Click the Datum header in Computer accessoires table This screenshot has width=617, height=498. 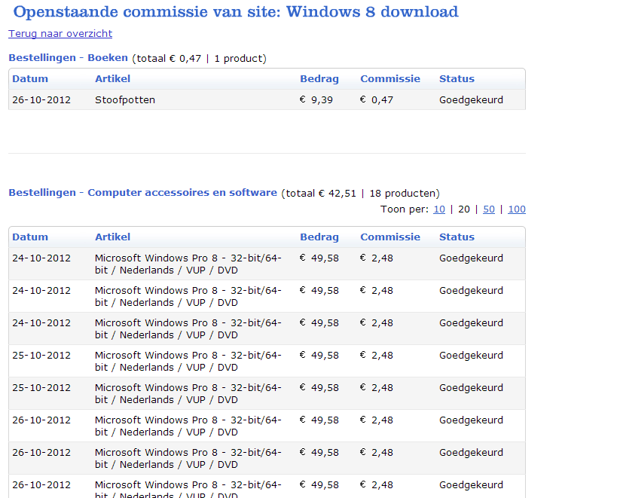(x=30, y=237)
